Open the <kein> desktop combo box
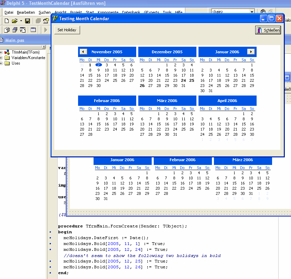Viewport: 291px width, 279px height. (x=252, y=12)
